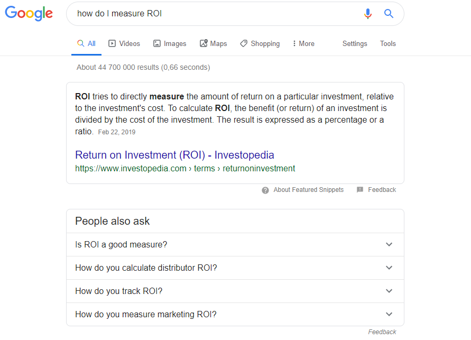Click the investopedia.com URL breadcrumb
The height and width of the screenshot is (340, 471).
click(185, 169)
